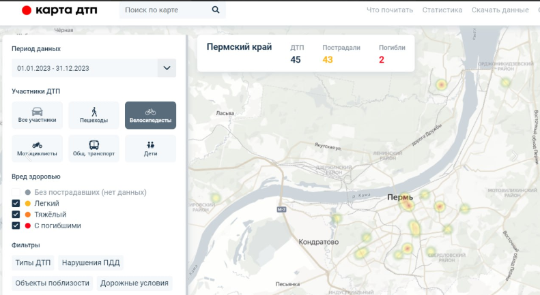
Task: Click the Карта ДТП red dot logo
Action: coord(27,10)
